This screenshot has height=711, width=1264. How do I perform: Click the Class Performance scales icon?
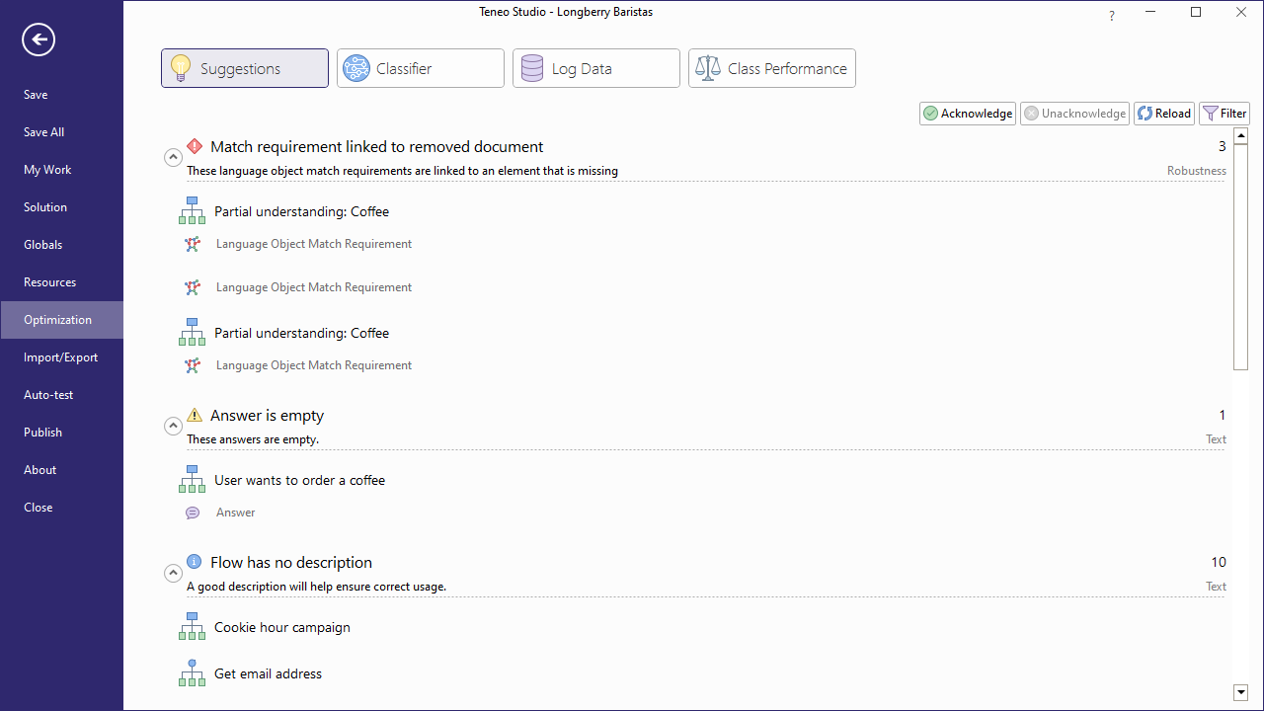pos(708,68)
